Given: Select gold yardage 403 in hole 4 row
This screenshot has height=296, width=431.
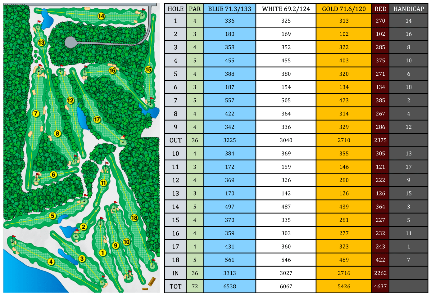Looking at the screenshot, I should 344,61.
